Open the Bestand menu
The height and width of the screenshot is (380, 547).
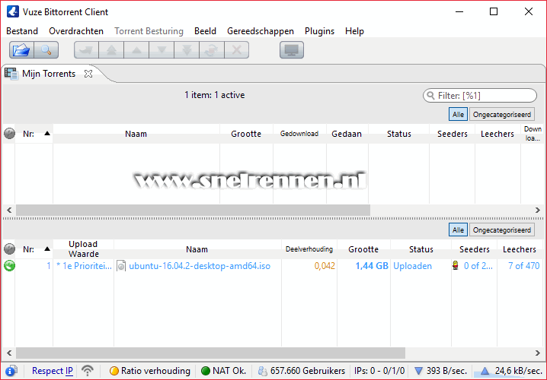(22, 31)
